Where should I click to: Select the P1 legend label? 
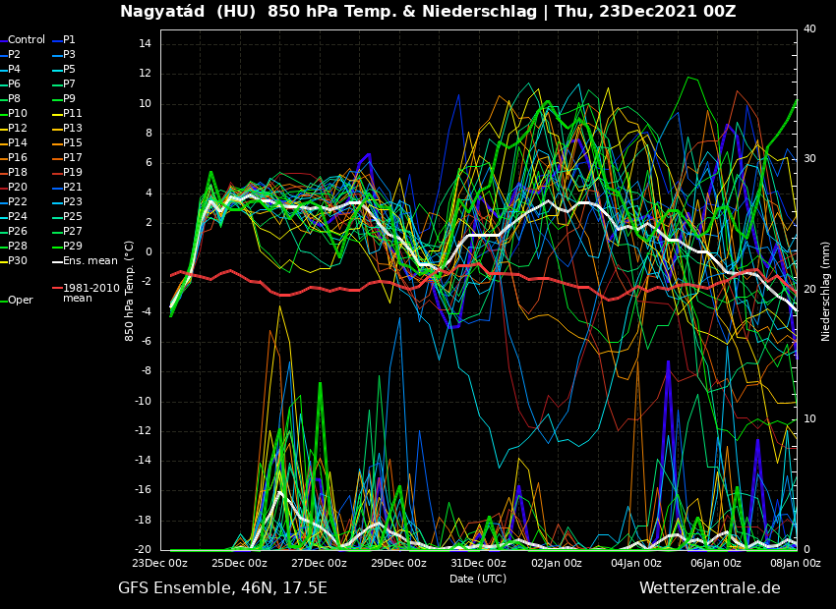point(69,40)
